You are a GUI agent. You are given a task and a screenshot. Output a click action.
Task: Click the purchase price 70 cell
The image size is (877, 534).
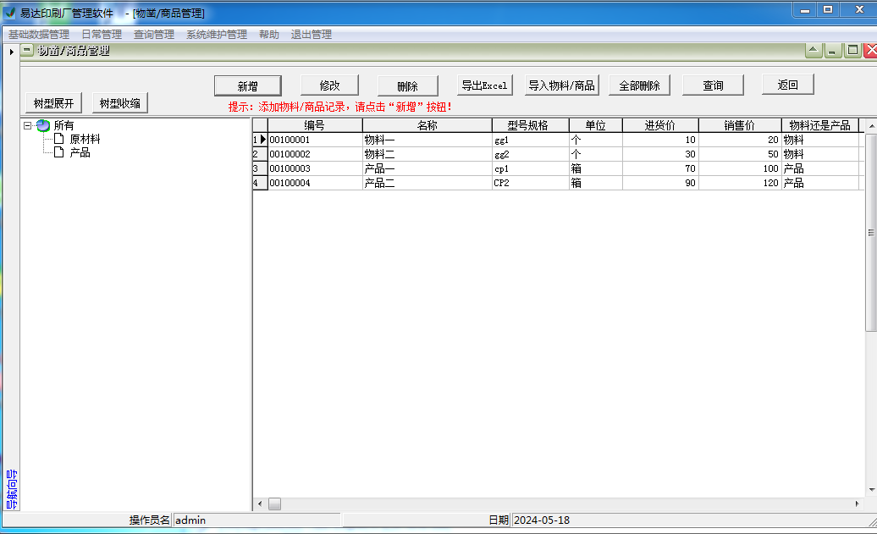(660, 168)
